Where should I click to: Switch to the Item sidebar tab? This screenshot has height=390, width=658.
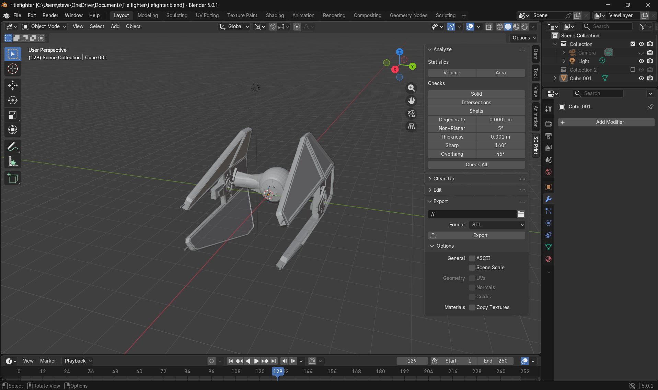coord(535,54)
